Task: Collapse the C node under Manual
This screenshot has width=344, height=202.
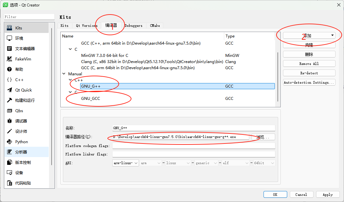Action: point(70,92)
